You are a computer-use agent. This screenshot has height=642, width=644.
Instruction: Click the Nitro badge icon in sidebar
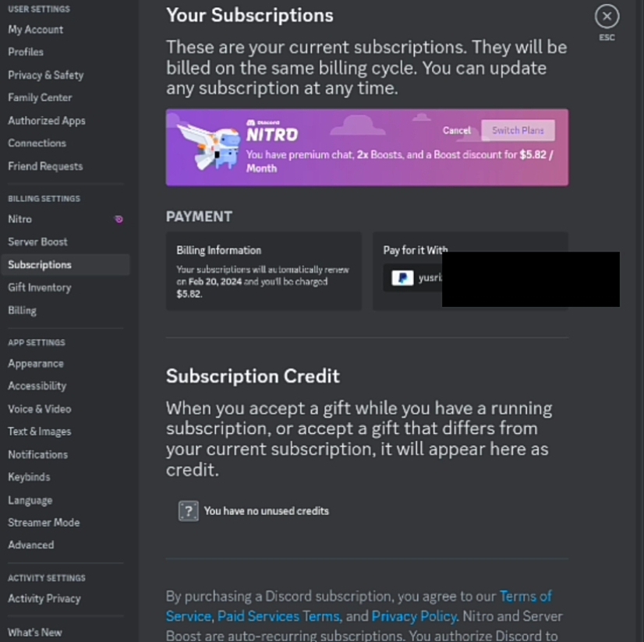pyautogui.click(x=119, y=219)
